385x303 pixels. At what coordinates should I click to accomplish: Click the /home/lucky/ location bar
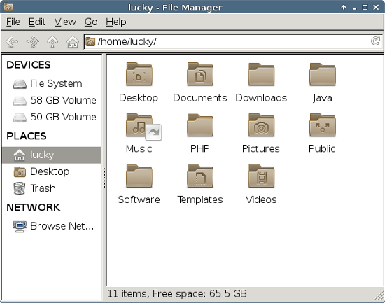coord(233,42)
